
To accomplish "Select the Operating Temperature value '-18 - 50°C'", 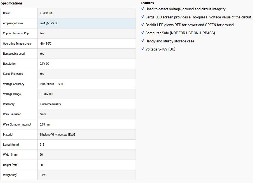I will click(x=47, y=44).
